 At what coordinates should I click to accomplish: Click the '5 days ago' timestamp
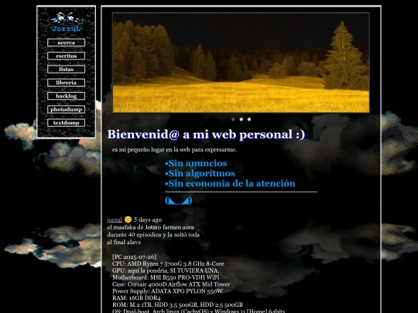[148, 219]
